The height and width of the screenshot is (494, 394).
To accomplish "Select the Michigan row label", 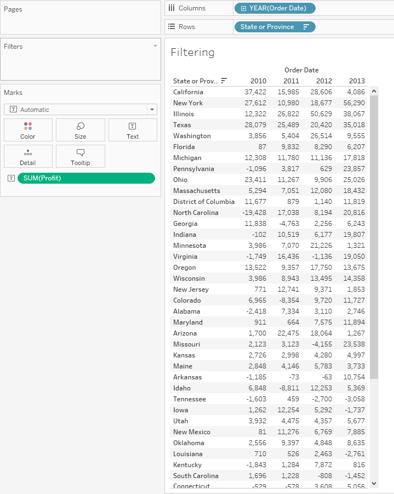I will (x=187, y=158).
